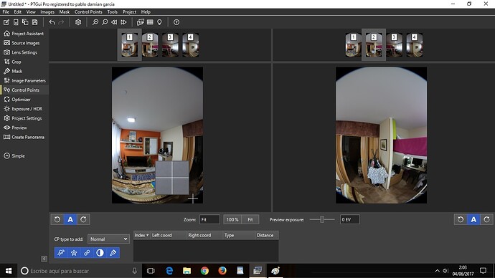Open the Control Points menu
This screenshot has width=495, height=278.
click(88, 12)
